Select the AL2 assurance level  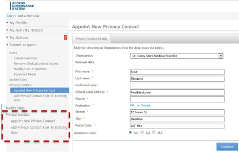tap(142, 132)
